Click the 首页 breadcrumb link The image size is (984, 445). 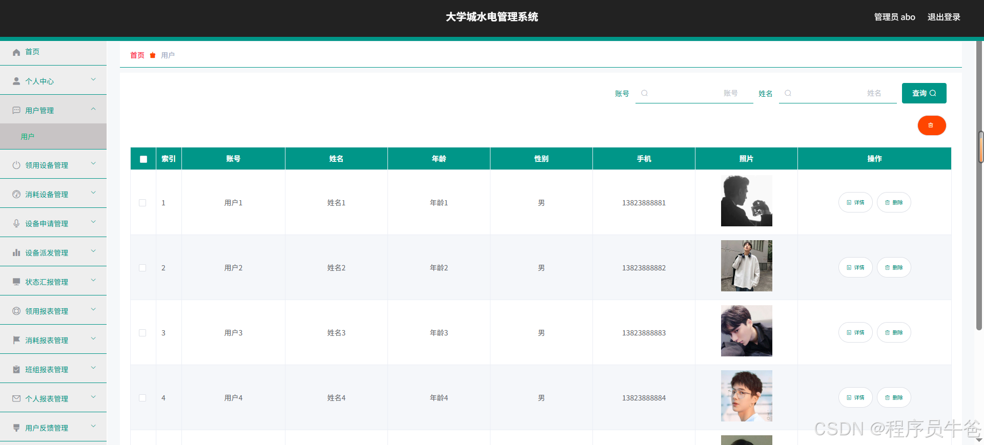[137, 55]
